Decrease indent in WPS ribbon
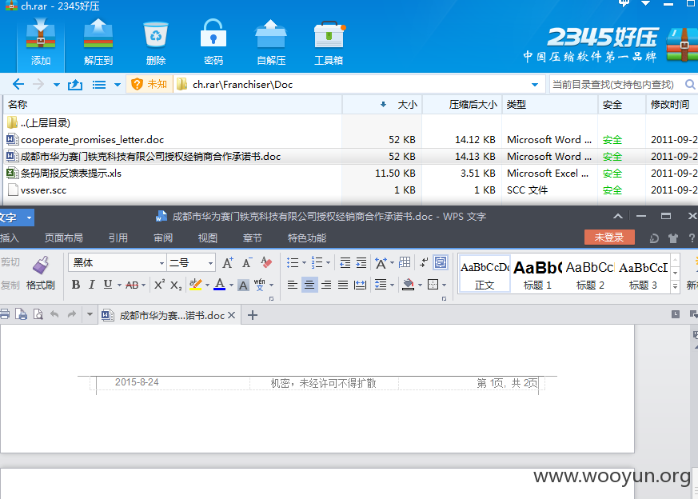Viewport: 698px width, 499px height. tap(345, 262)
